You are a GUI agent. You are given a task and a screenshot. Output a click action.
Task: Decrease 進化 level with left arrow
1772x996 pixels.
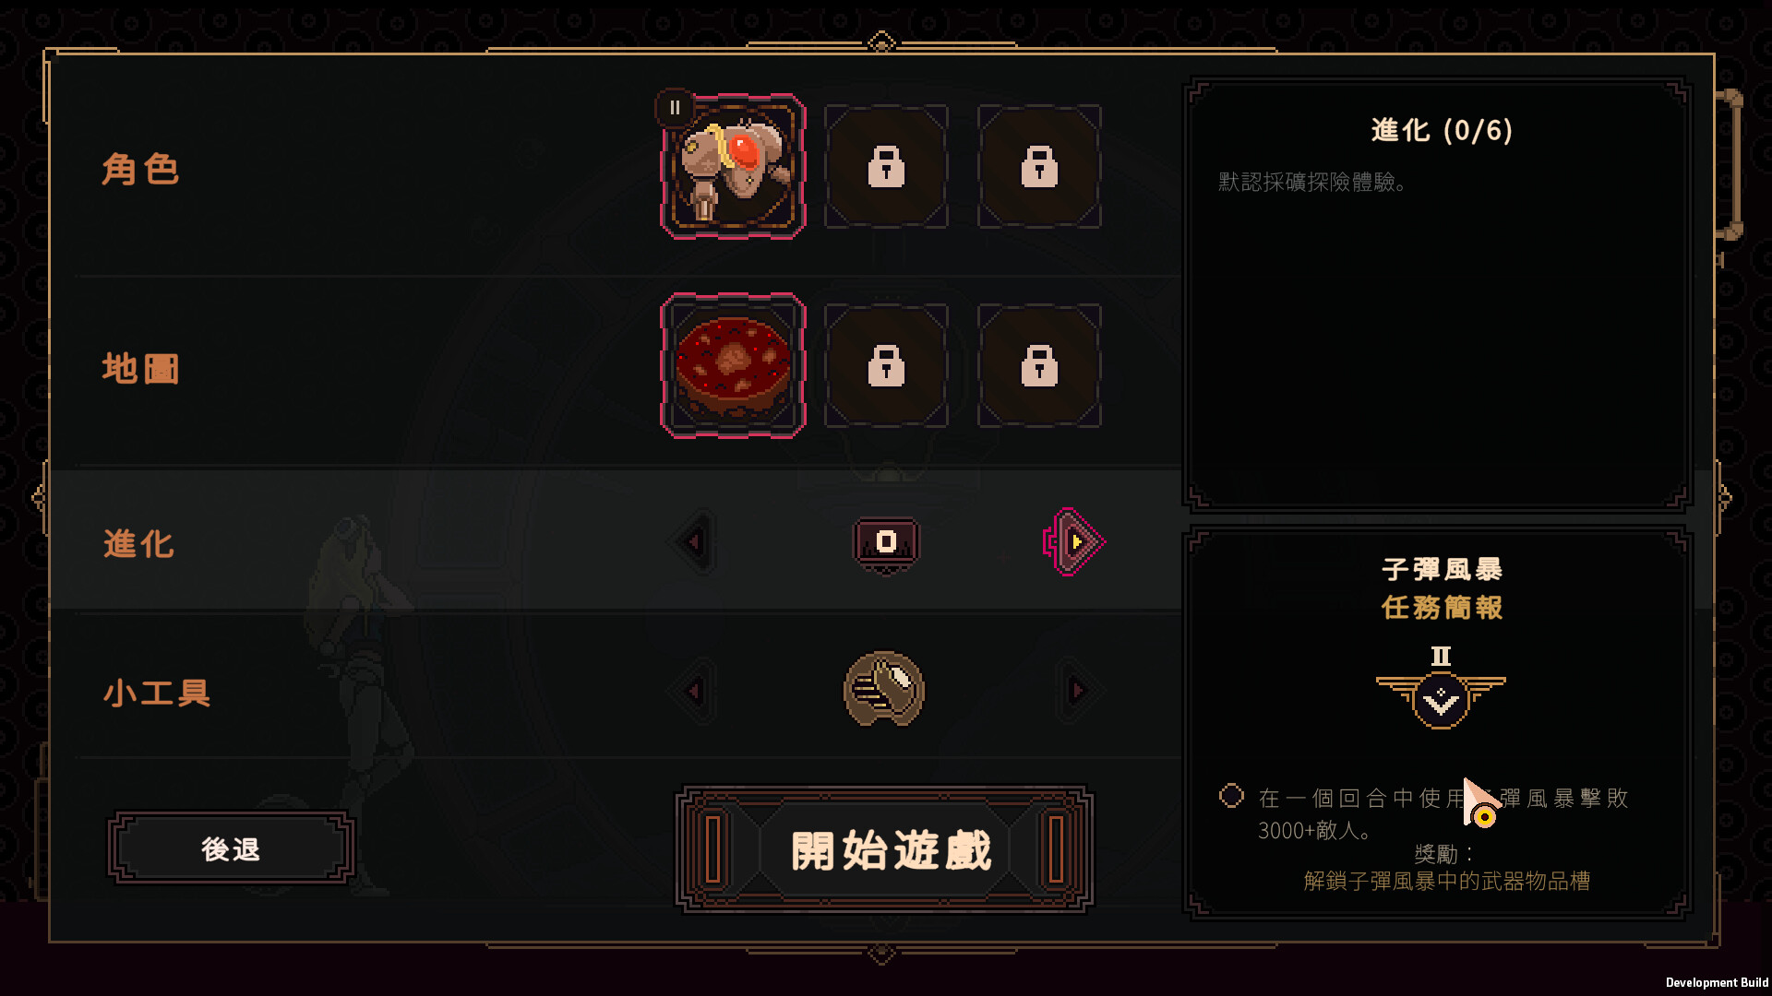[694, 542]
